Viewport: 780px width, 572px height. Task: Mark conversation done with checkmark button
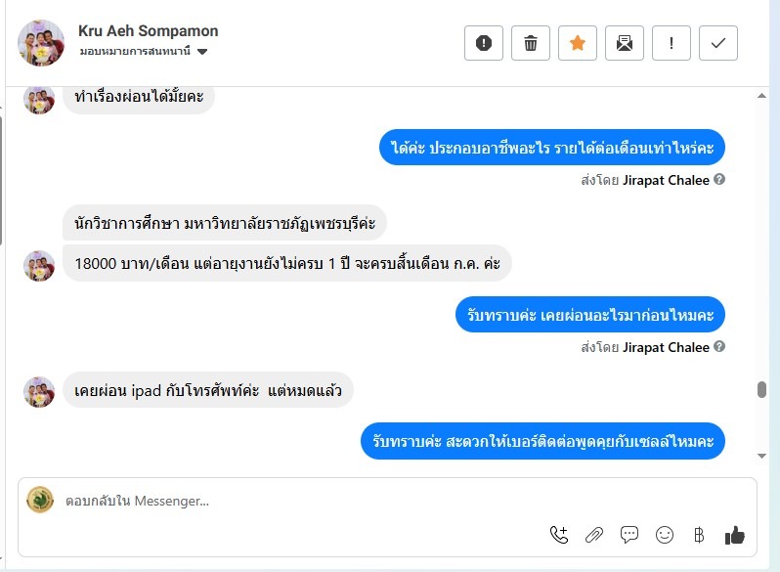click(x=718, y=43)
